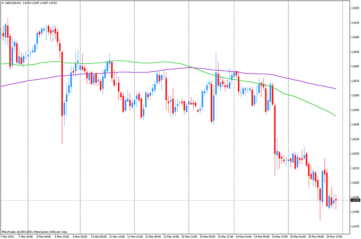Viewport: 361px width, 239px height.
Task: Select the current price tag 1.0193
Action: (355, 200)
